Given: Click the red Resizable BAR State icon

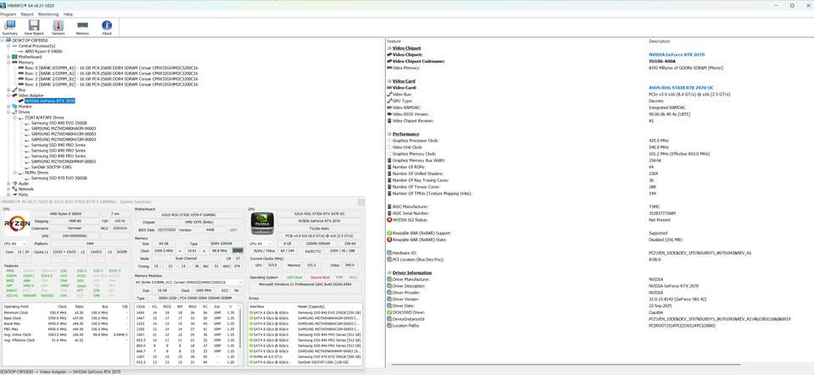Looking at the screenshot, I should 389,240.
